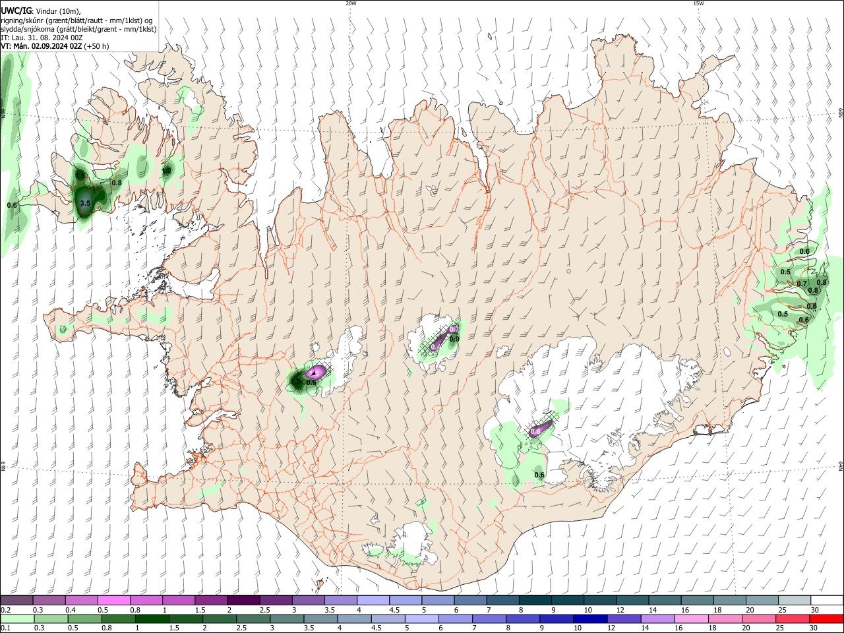844x633 pixels.
Task: Click the 0.8 value next to the 3.5 cell
Action: 117,183
